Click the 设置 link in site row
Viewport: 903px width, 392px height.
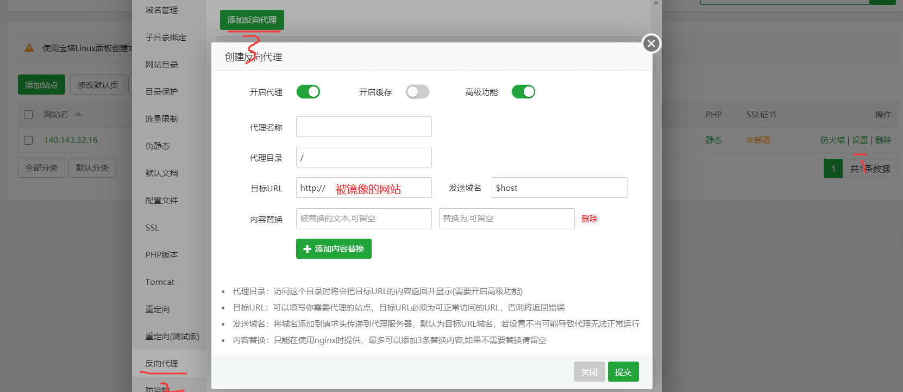pyautogui.click(x=860, y=140)
